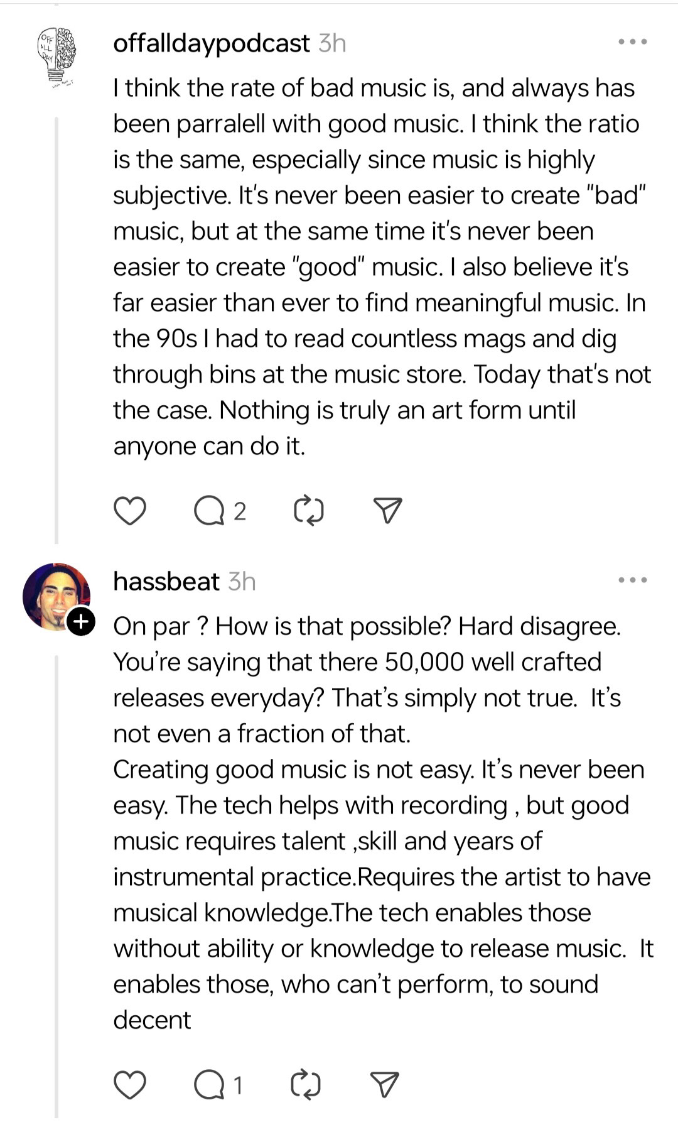Screen dimensions: 678x1132
Task: Like hassbeat's reply with the heart
Action: (130, 1085)
